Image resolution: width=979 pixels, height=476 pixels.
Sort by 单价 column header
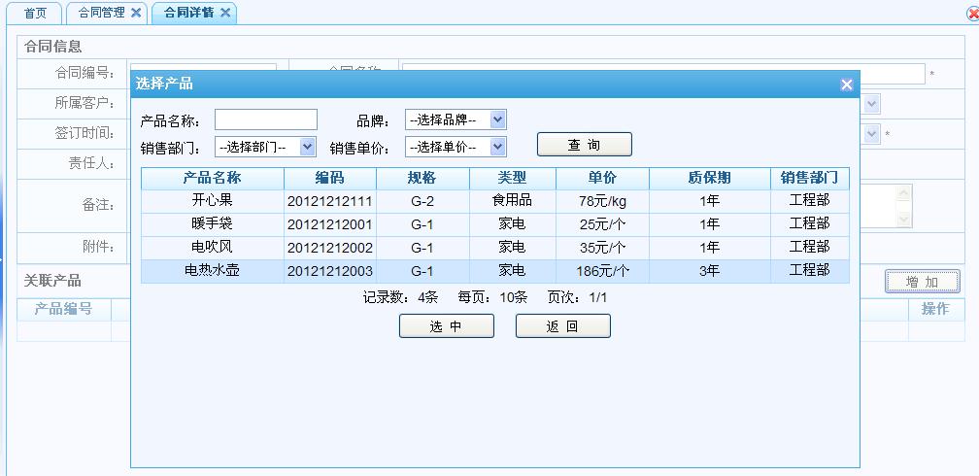click(x=601, y=178)
